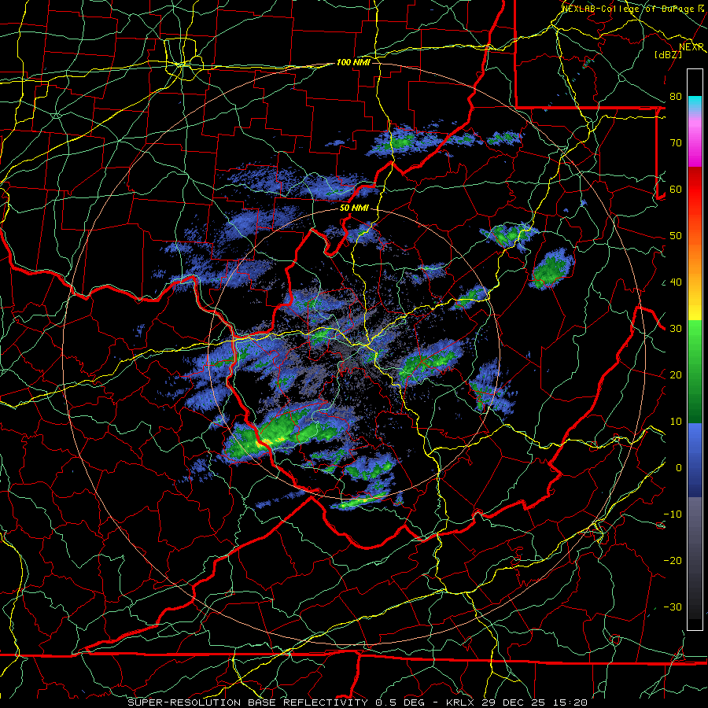This screenshot has width=708, height=708.
Task: Click the NEXR label above the legend
Action: tap(691, 47)
